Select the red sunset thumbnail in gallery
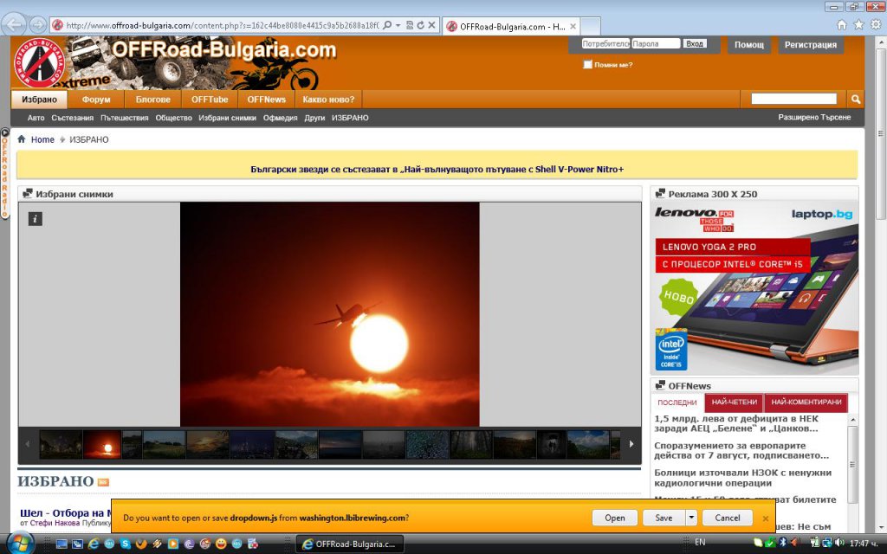 pos(102,444)
